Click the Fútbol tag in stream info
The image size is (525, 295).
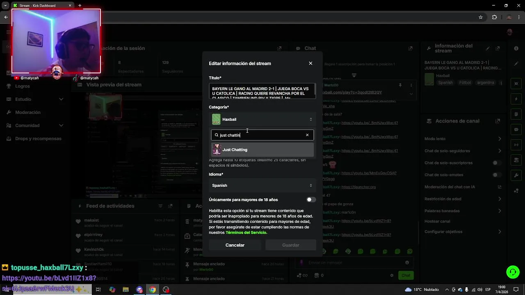tap(465, 83)
